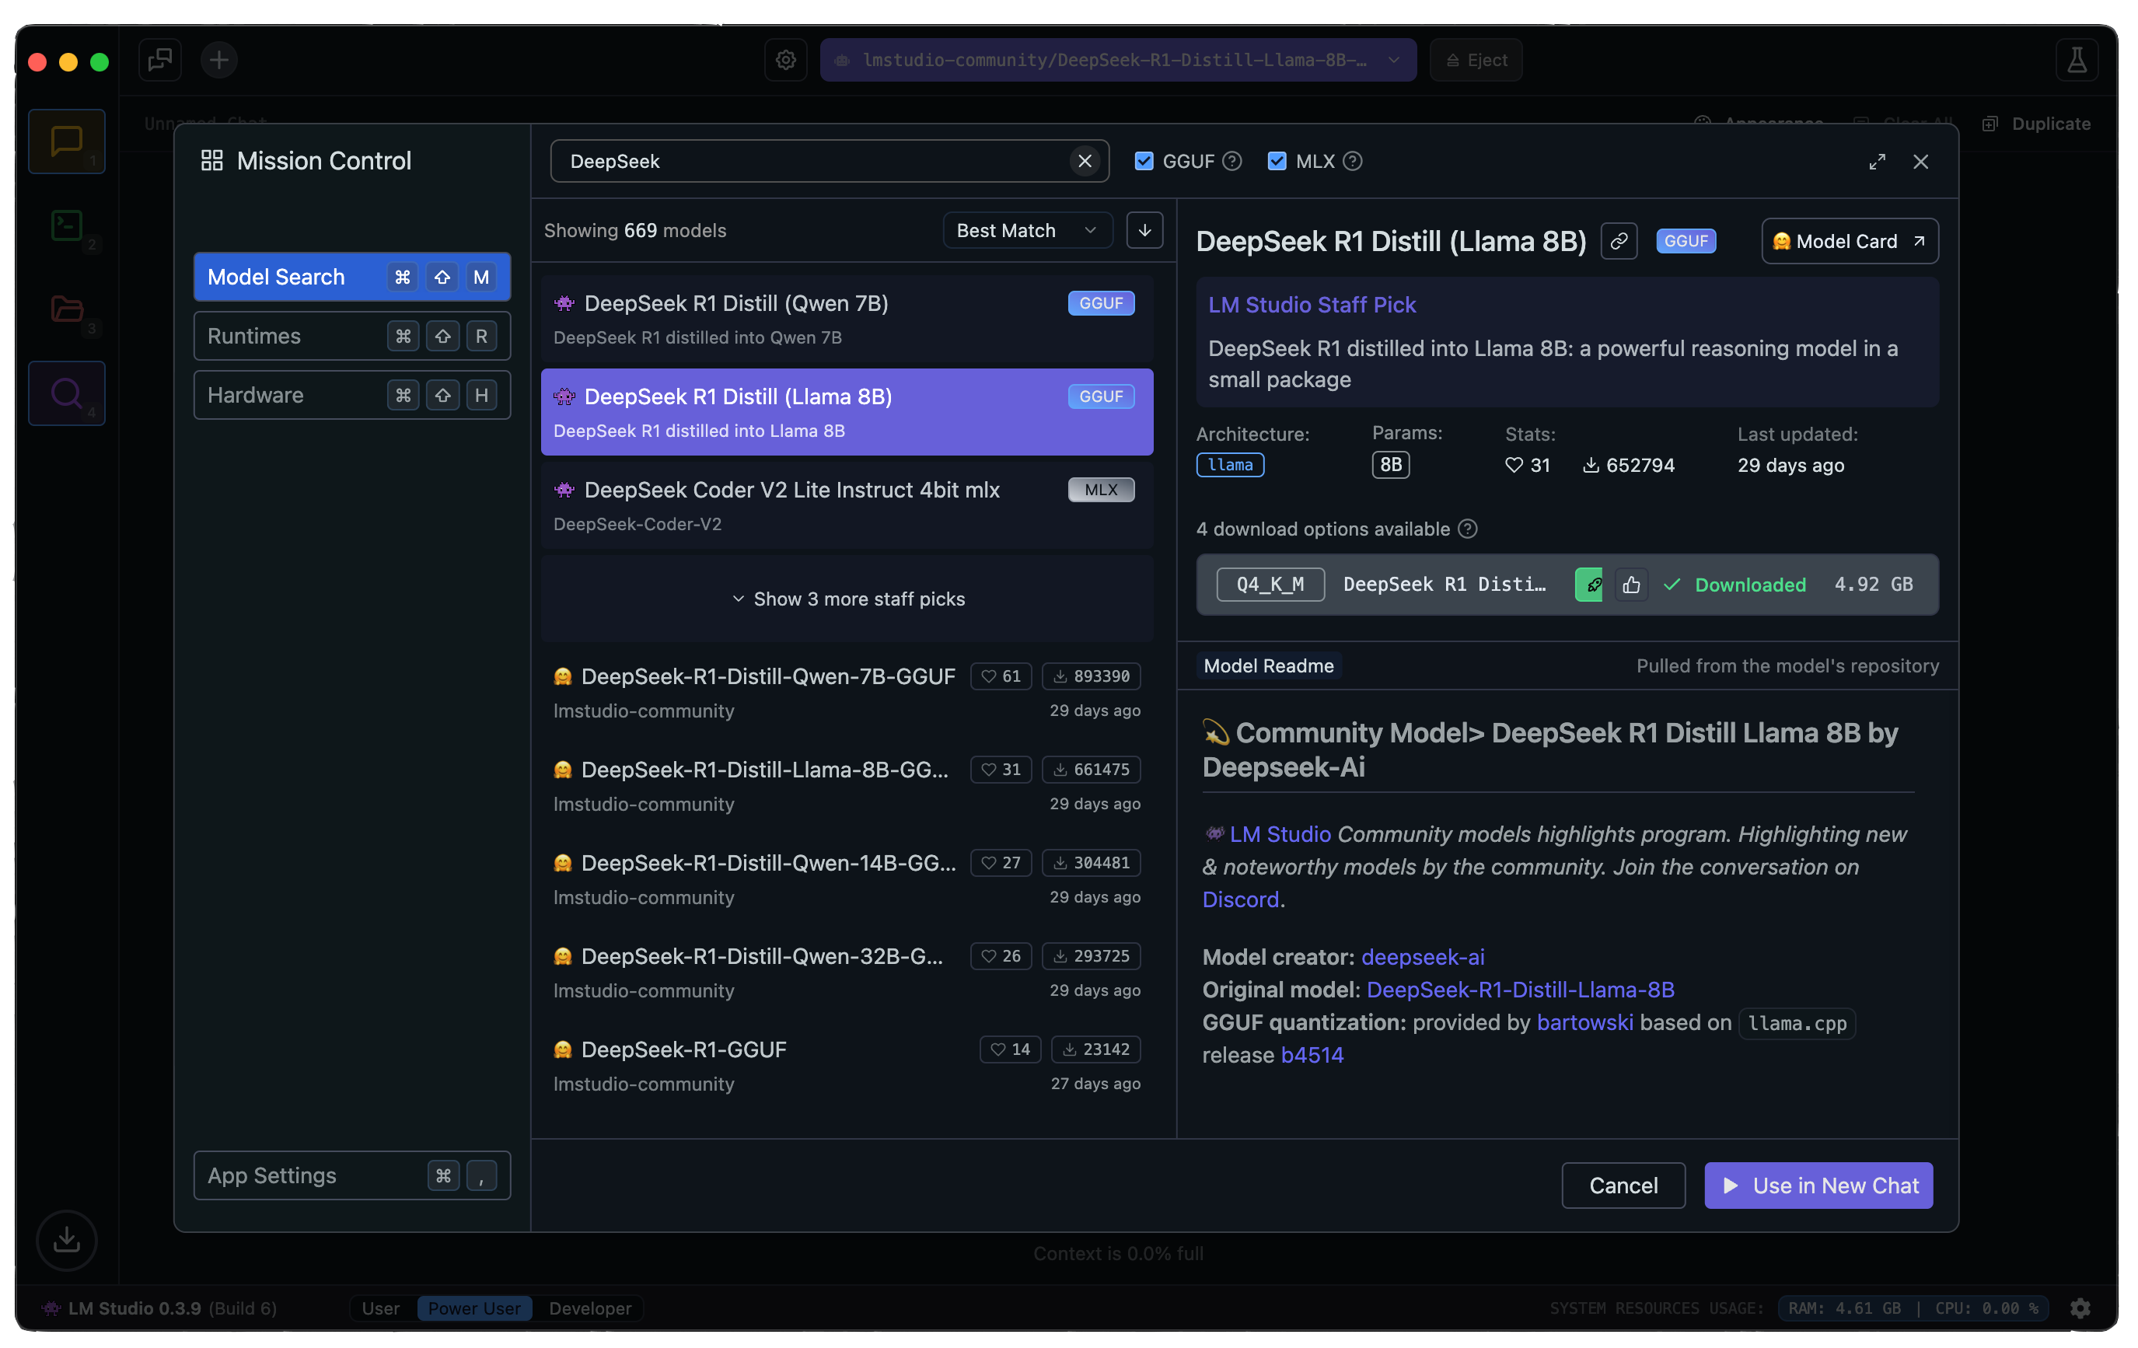Click the descending sort order arrow

(1144, 230)
